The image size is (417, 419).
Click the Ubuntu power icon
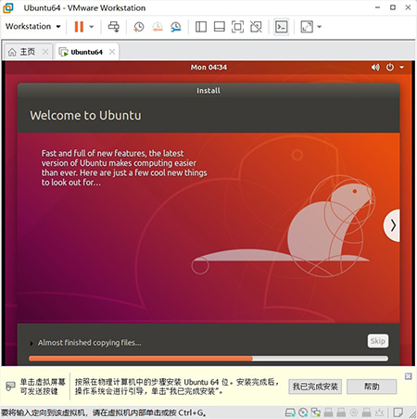click(x=390, y=67)
